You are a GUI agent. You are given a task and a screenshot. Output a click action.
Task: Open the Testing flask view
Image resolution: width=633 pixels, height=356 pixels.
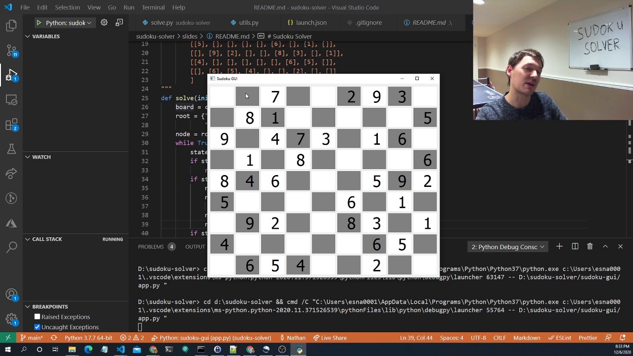pyautogui.click(x=11, y=149)
